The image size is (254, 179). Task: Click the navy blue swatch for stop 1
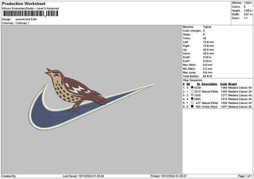click(x=192, y=87)
